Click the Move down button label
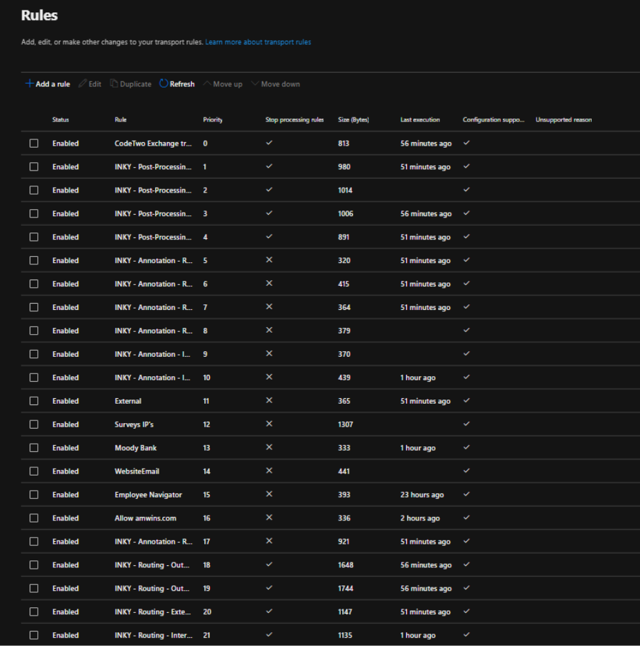The width and height of the screenshot is (640, 646). pyautogui.click(x=280, y=84)
